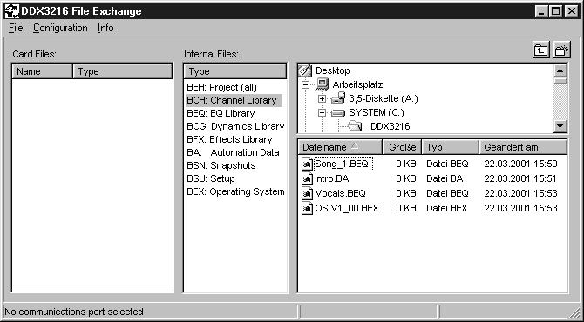Image resolution: width=584 pixels, height=322 pixels.
Task: Select the file name Vocals.BEQ
Action: click(x=341, y=193)
